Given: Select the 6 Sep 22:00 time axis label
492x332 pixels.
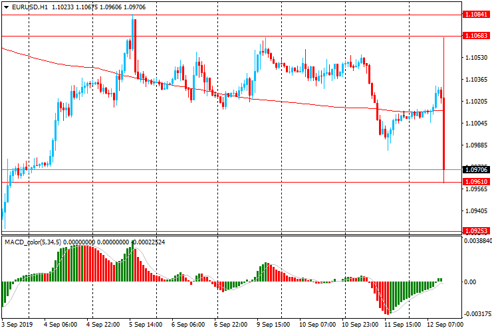Looking at the screenshot, I should pyautogui.click(x=231, y=324).
